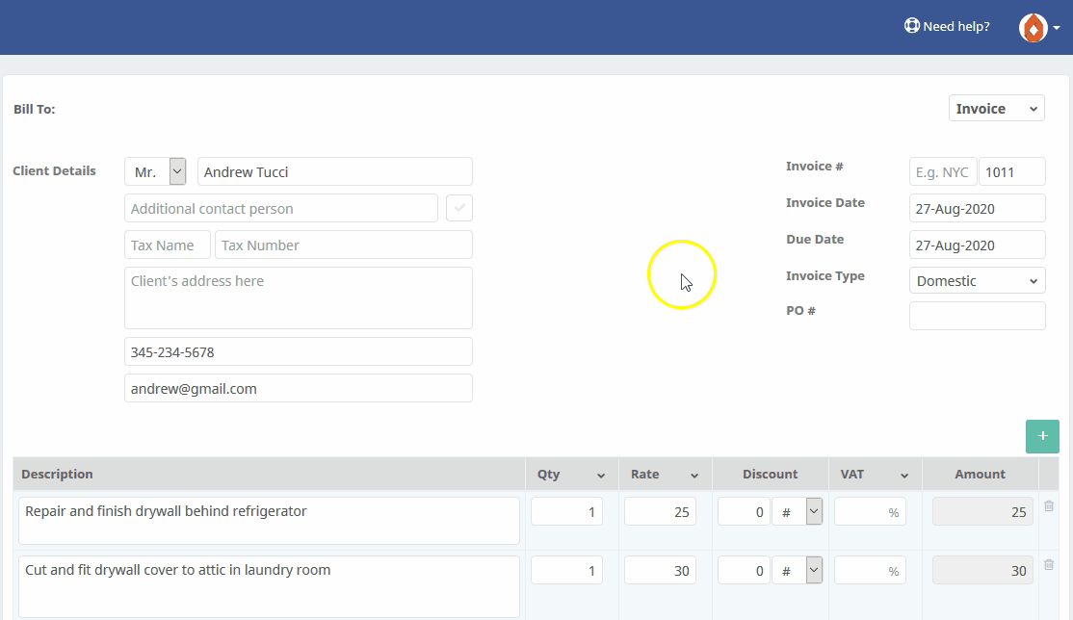Image resolution: width=1073 pixels, height=620 pixels.
Task: Click the Amount 25 cell
Action: [982, 512]
